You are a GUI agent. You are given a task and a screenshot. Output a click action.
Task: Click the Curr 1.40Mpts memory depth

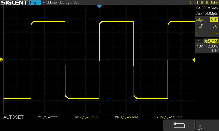point(207,13)
